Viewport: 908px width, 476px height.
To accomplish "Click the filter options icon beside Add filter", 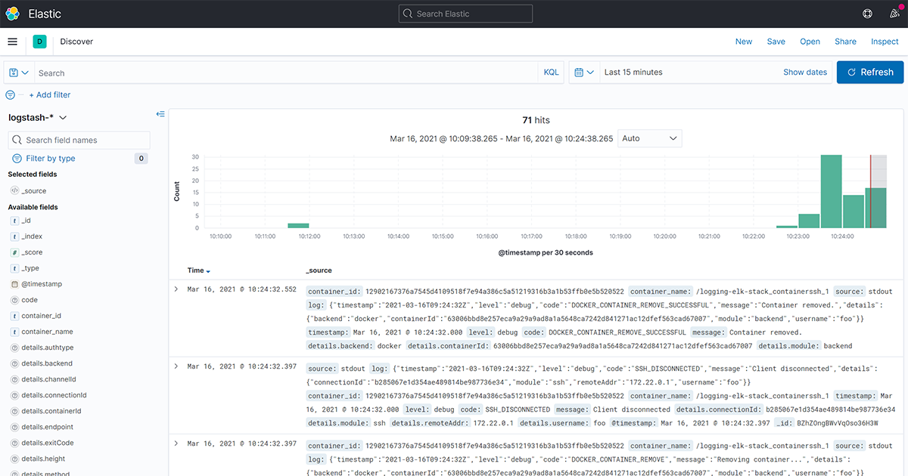I will pos(8,94).
